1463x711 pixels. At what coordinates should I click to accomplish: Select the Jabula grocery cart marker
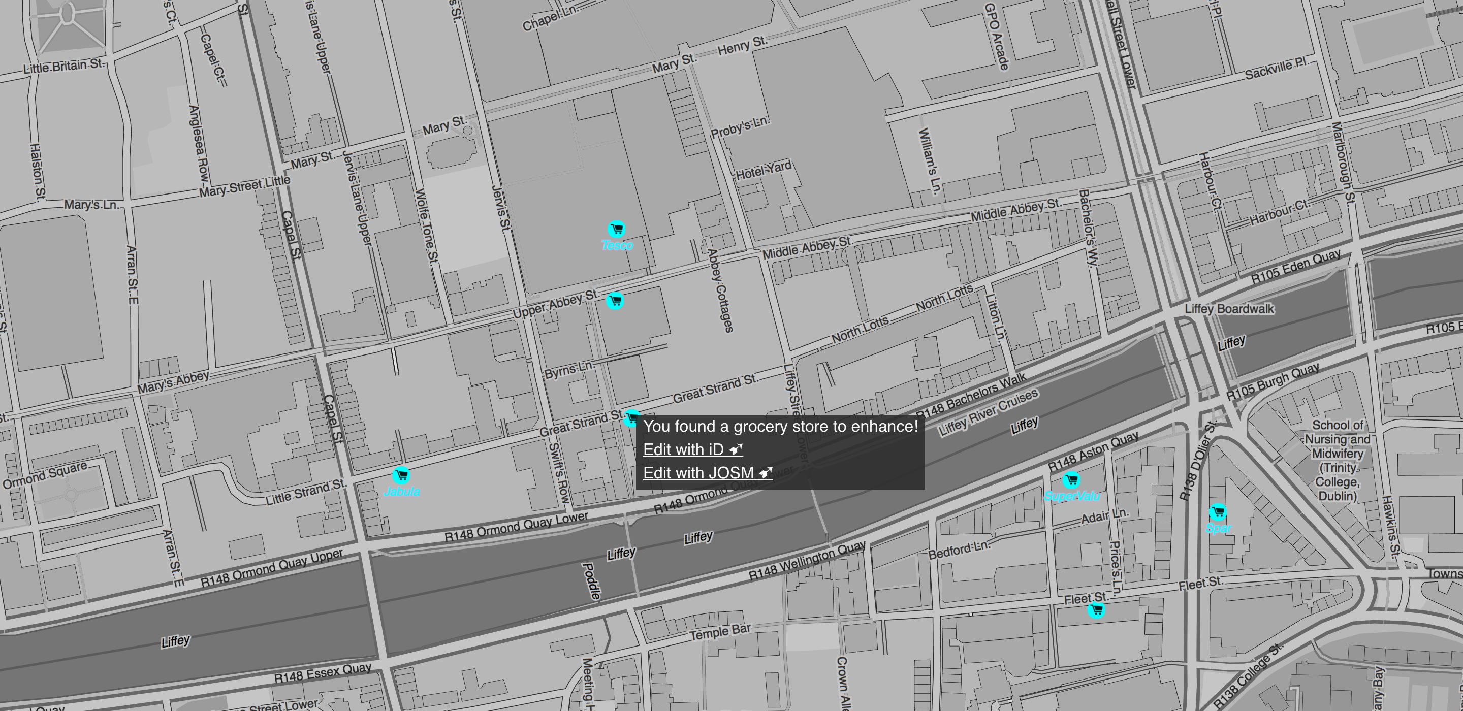[x=401, y=475]
